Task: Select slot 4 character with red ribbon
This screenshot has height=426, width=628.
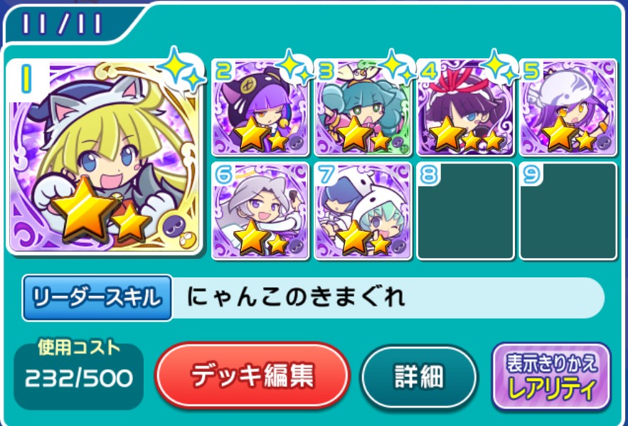Action: [x=465, y=107]
